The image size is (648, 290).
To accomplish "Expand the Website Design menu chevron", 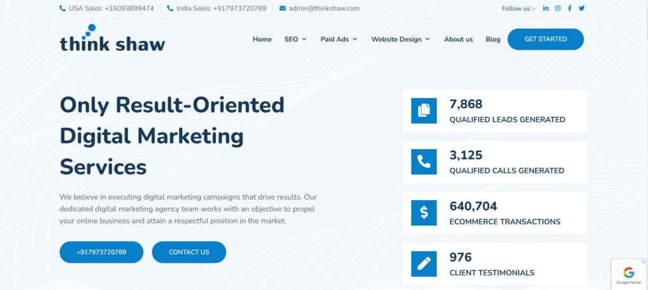I will pyautogui.click(x=427, y=39).
